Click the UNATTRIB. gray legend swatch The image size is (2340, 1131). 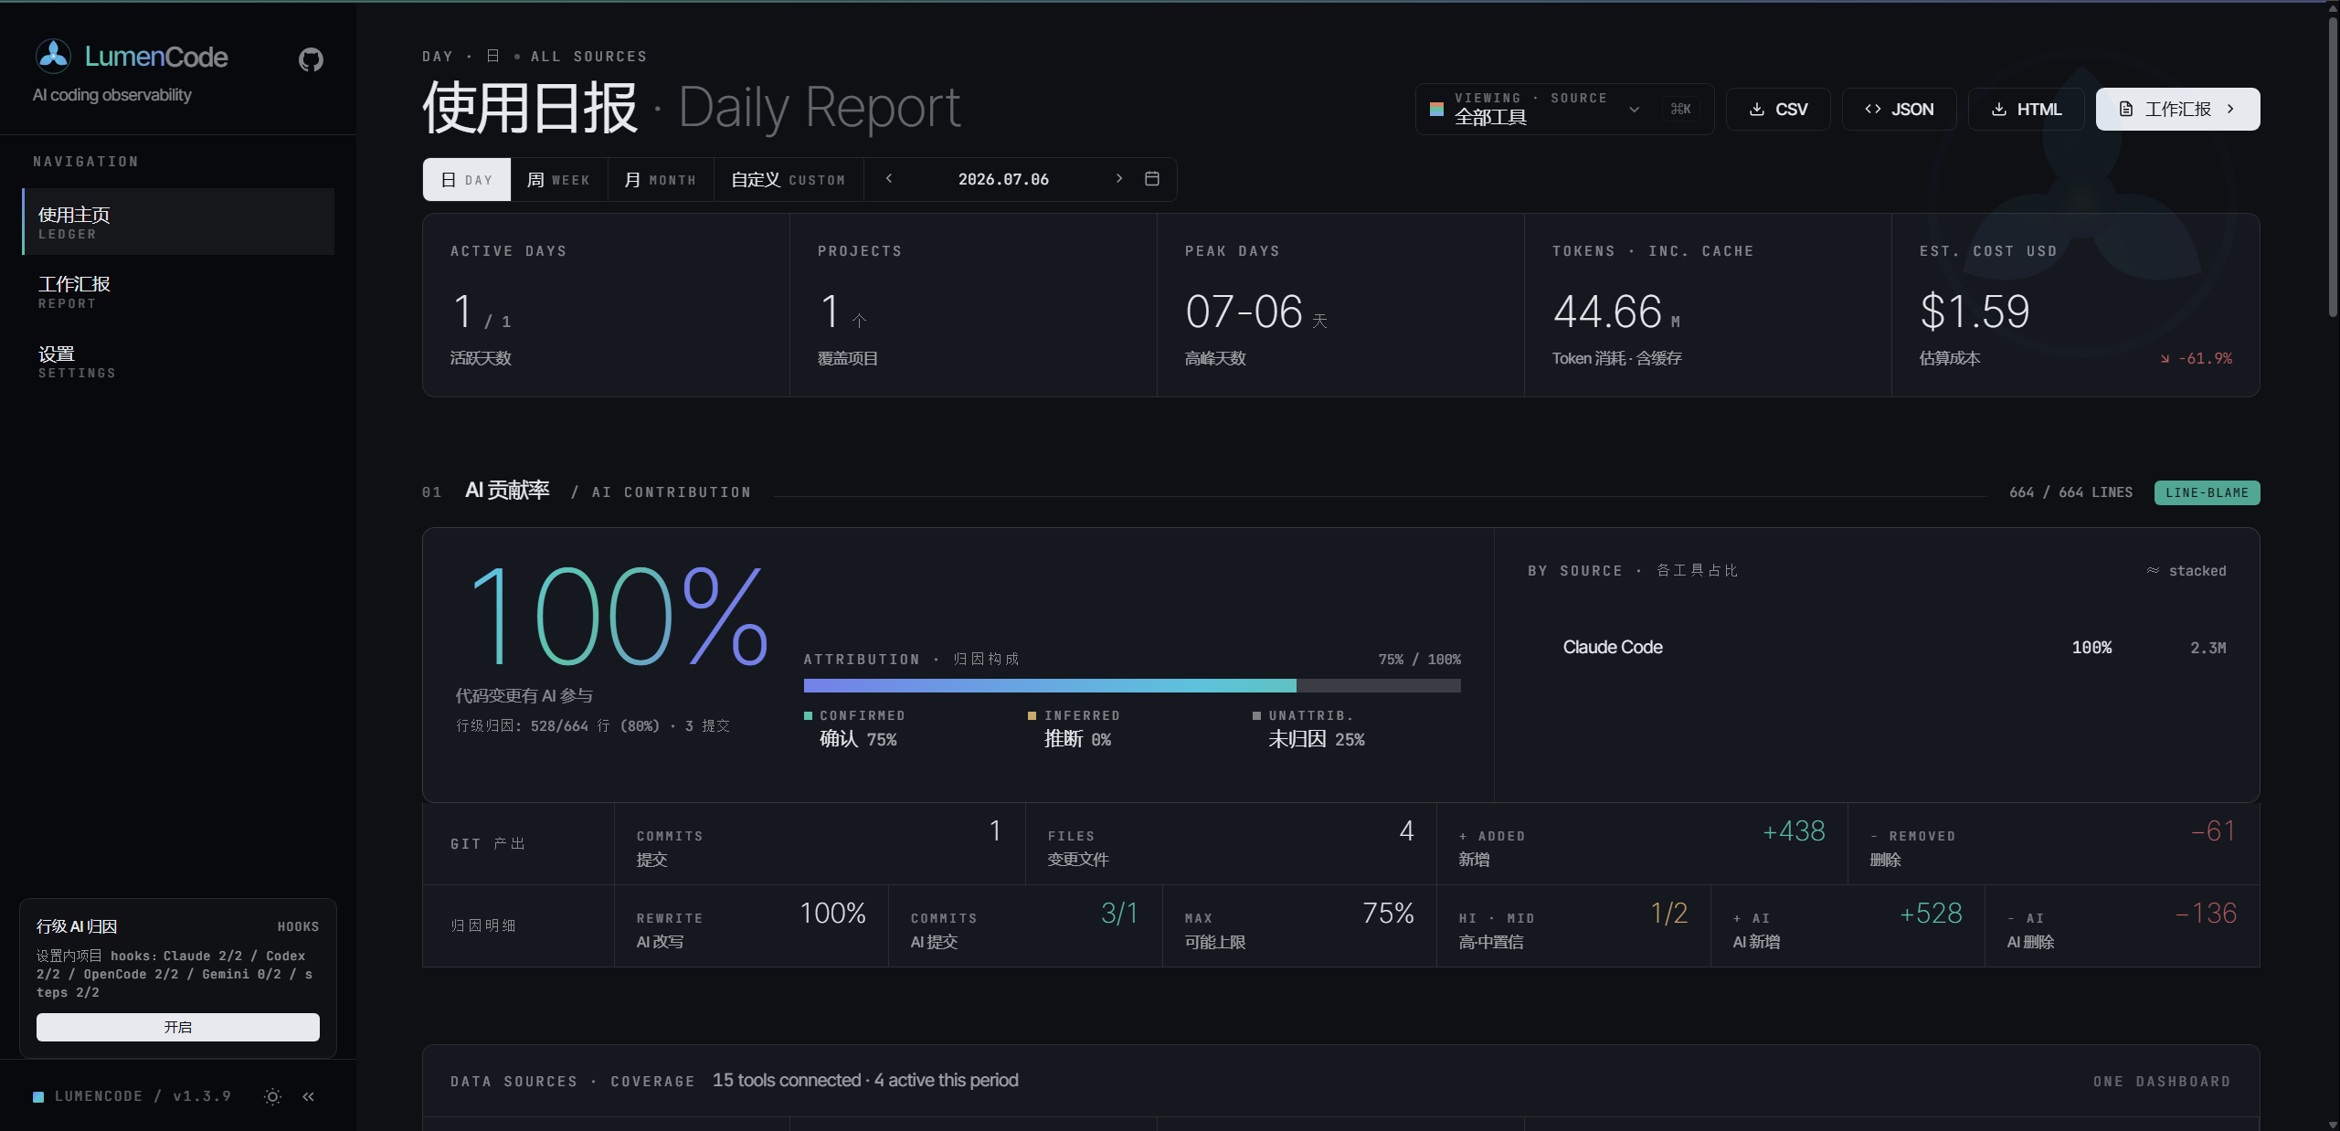point(1256,716)
